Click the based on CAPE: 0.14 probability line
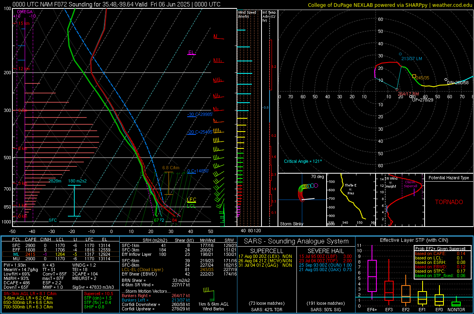The width and height of the screenshot is (474, 314). [x=440, y=253]
